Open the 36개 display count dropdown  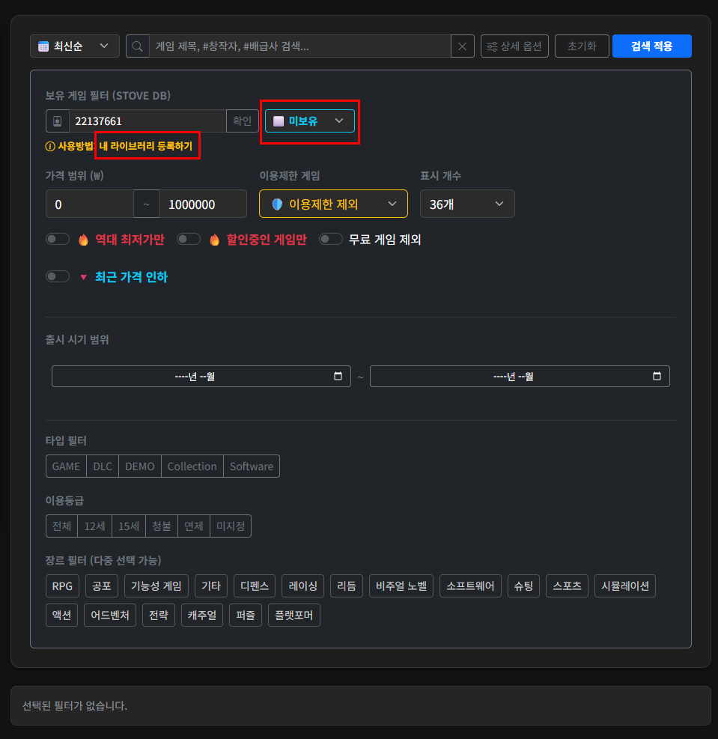(x=467, y=204)
